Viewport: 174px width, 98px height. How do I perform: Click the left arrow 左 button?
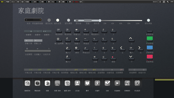[x=122, y=50]
